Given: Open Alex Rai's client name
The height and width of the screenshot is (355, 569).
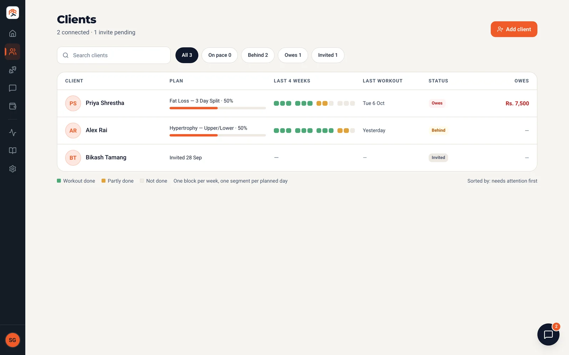Looking at the screenshot, I should (x=96, y=130).
